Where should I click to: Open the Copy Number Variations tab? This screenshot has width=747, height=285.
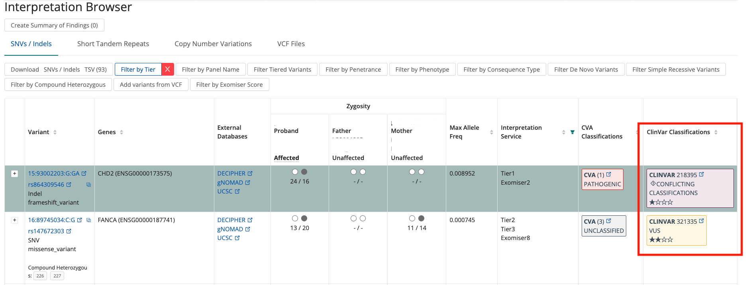(x=213, y=44)
